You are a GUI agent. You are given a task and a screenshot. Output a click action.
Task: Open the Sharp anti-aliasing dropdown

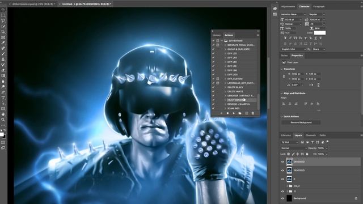(x=319, y=49)
